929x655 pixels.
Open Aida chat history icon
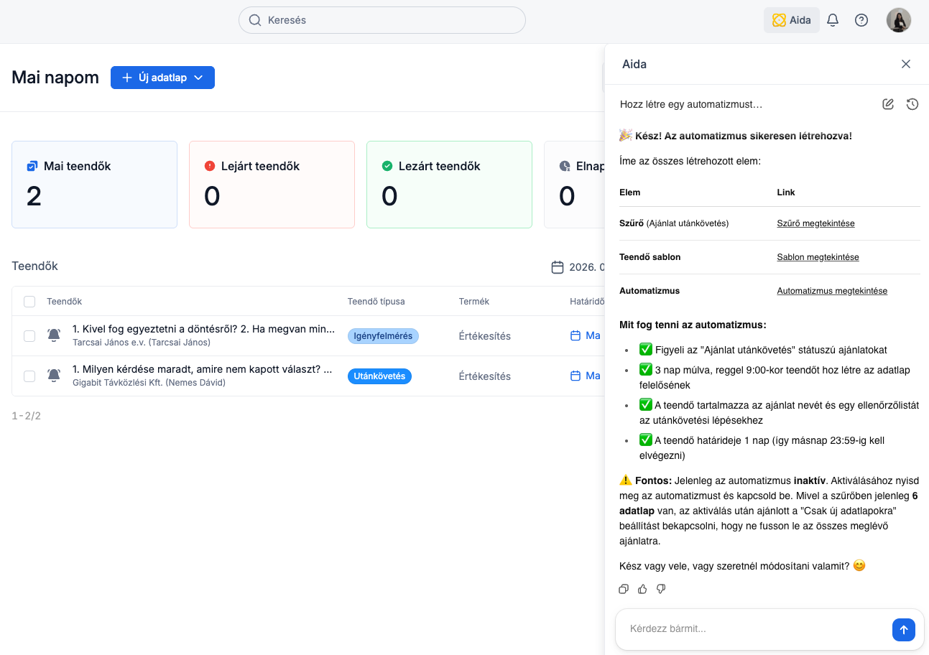pyautogui.click(x=912, y=104)
